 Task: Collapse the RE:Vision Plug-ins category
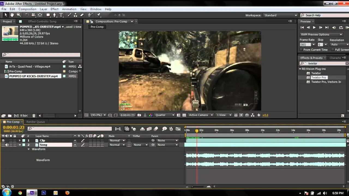click(x=300, y=69)
